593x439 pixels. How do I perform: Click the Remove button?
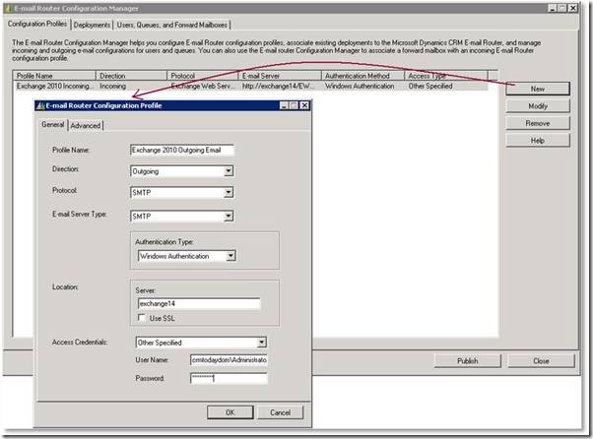[x=538, y=123]
